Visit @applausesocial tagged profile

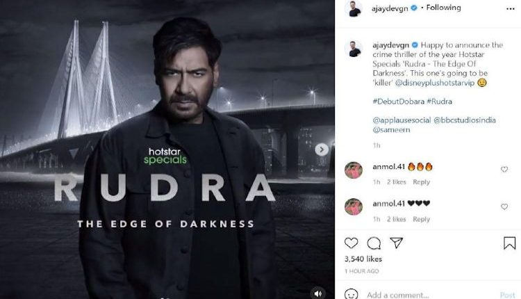402,120
